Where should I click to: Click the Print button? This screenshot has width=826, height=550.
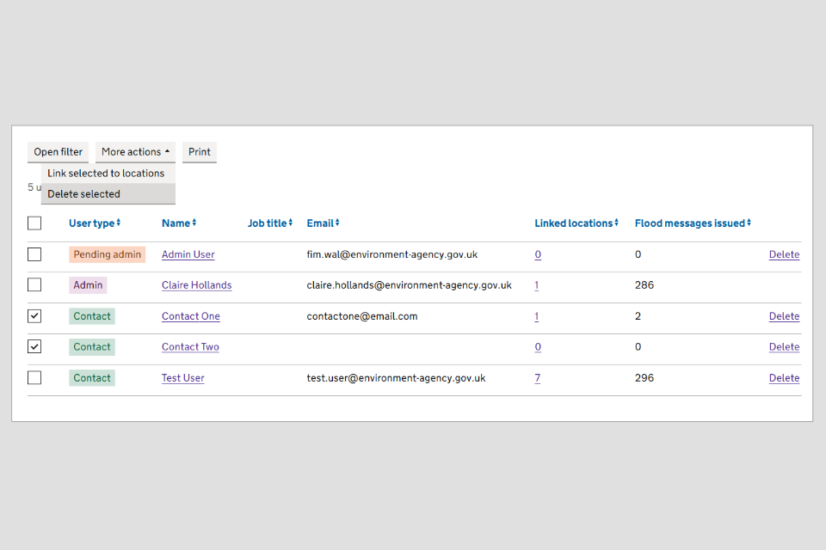click(200, 152)
